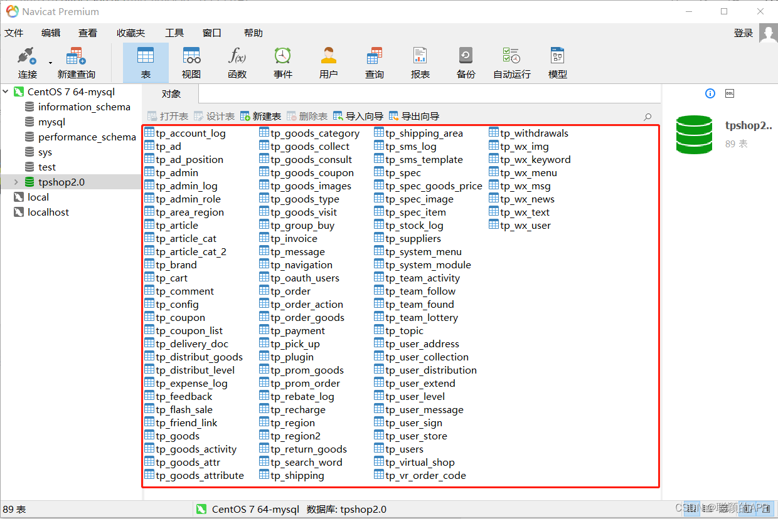Click the search magnifier in the object toolbar

click(647, 116)
